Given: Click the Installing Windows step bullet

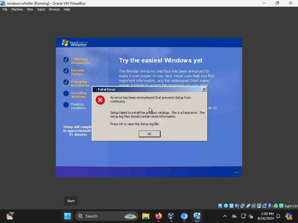Looking at the screenshot, I should [66, 93].
